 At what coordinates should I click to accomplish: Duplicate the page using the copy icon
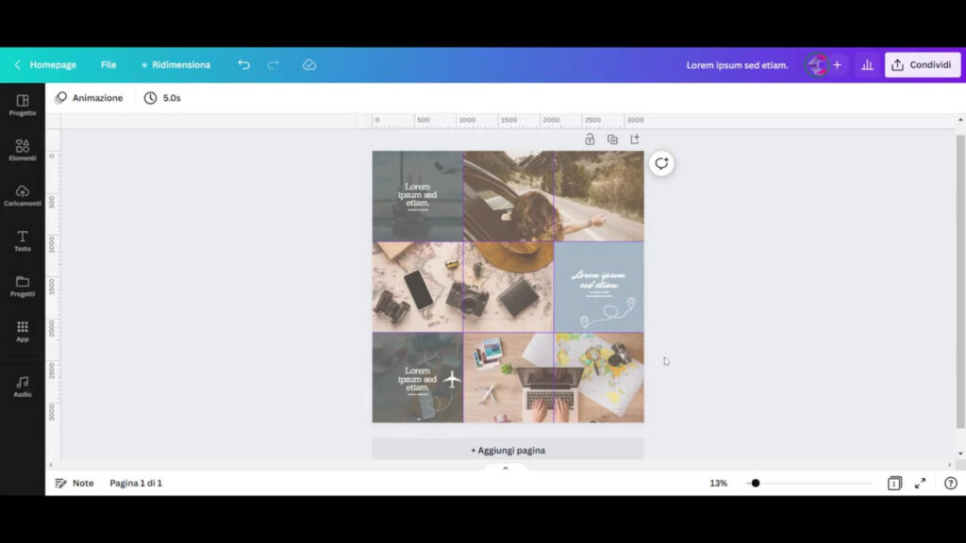point(612,140)
